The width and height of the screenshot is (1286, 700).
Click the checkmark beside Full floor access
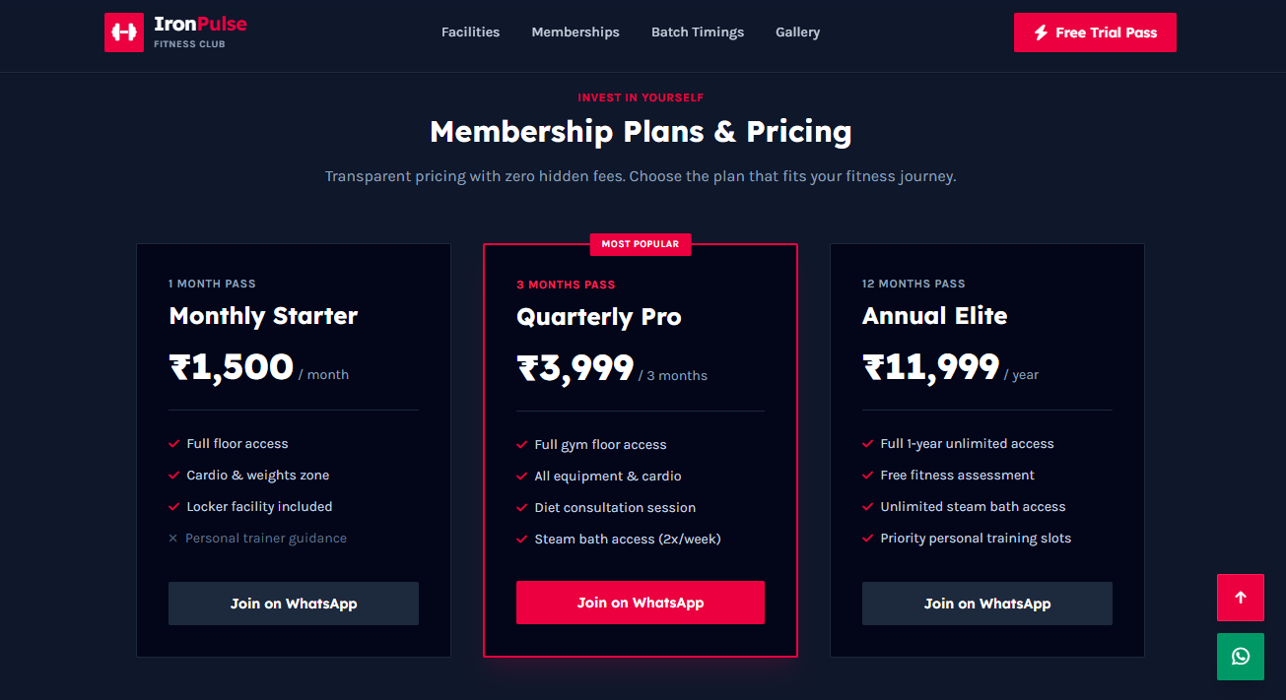174,444
